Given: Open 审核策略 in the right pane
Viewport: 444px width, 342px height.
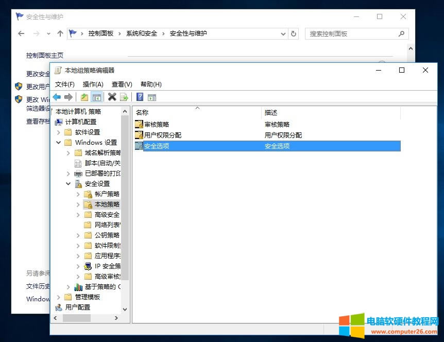Looking at the screenshot, I should [x=156, y=124].
